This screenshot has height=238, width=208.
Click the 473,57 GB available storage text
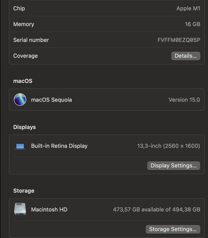click(157, 210)
